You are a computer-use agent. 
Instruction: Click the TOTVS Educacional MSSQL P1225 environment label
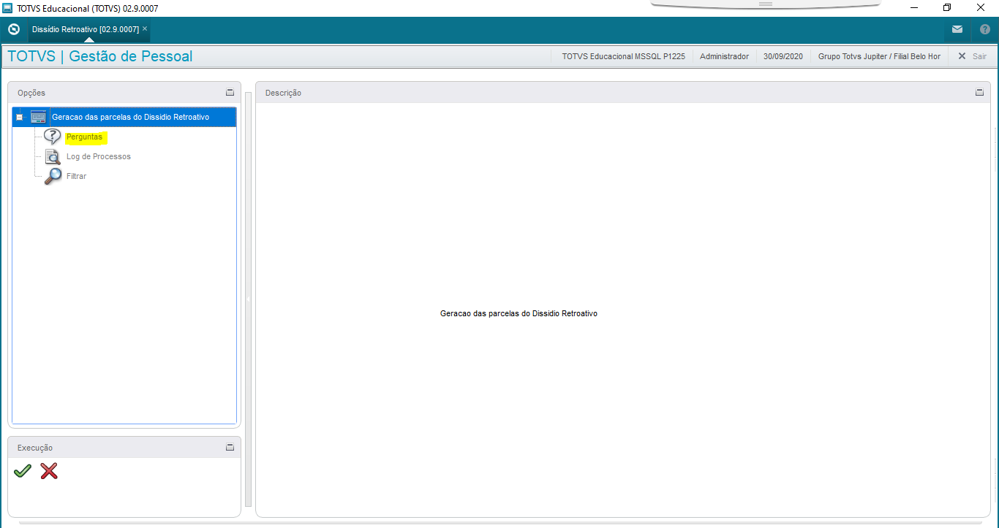[623, 56]
